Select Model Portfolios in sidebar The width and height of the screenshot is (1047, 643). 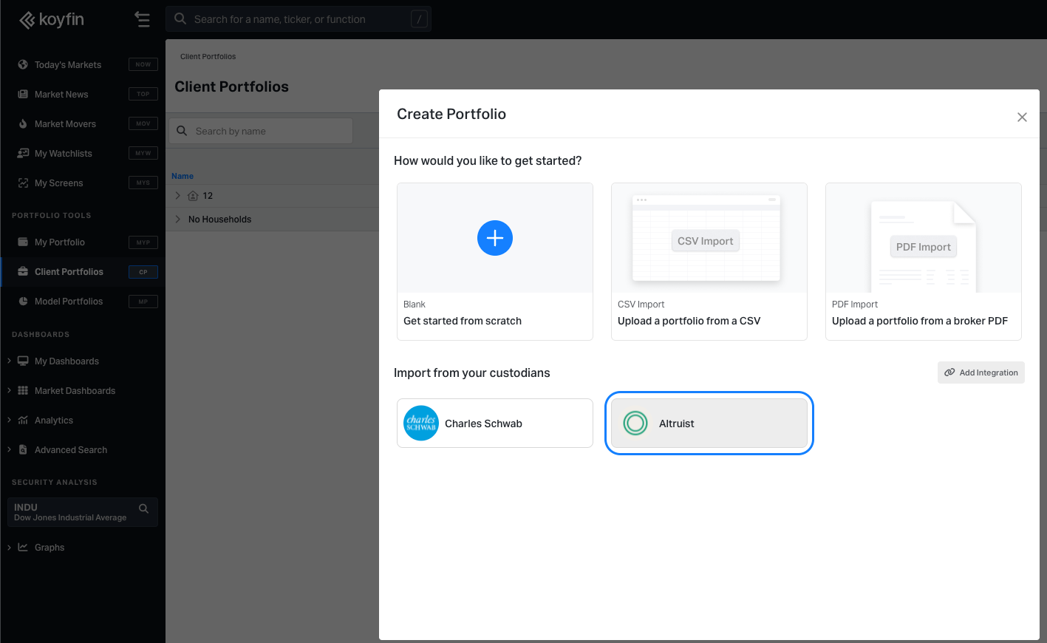point(69,302)
